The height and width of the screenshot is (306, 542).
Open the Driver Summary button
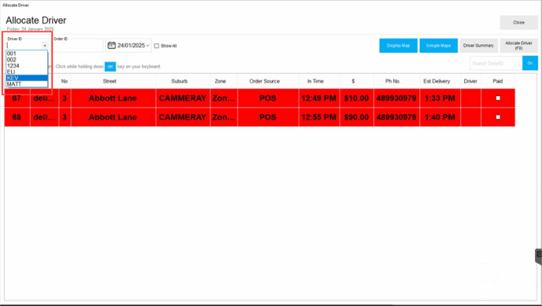click(478, 46)
